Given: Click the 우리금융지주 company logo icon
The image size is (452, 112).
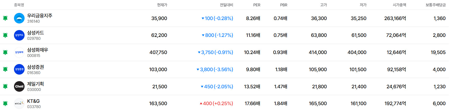Looking at the screenshot, I should tap(19, 18).
